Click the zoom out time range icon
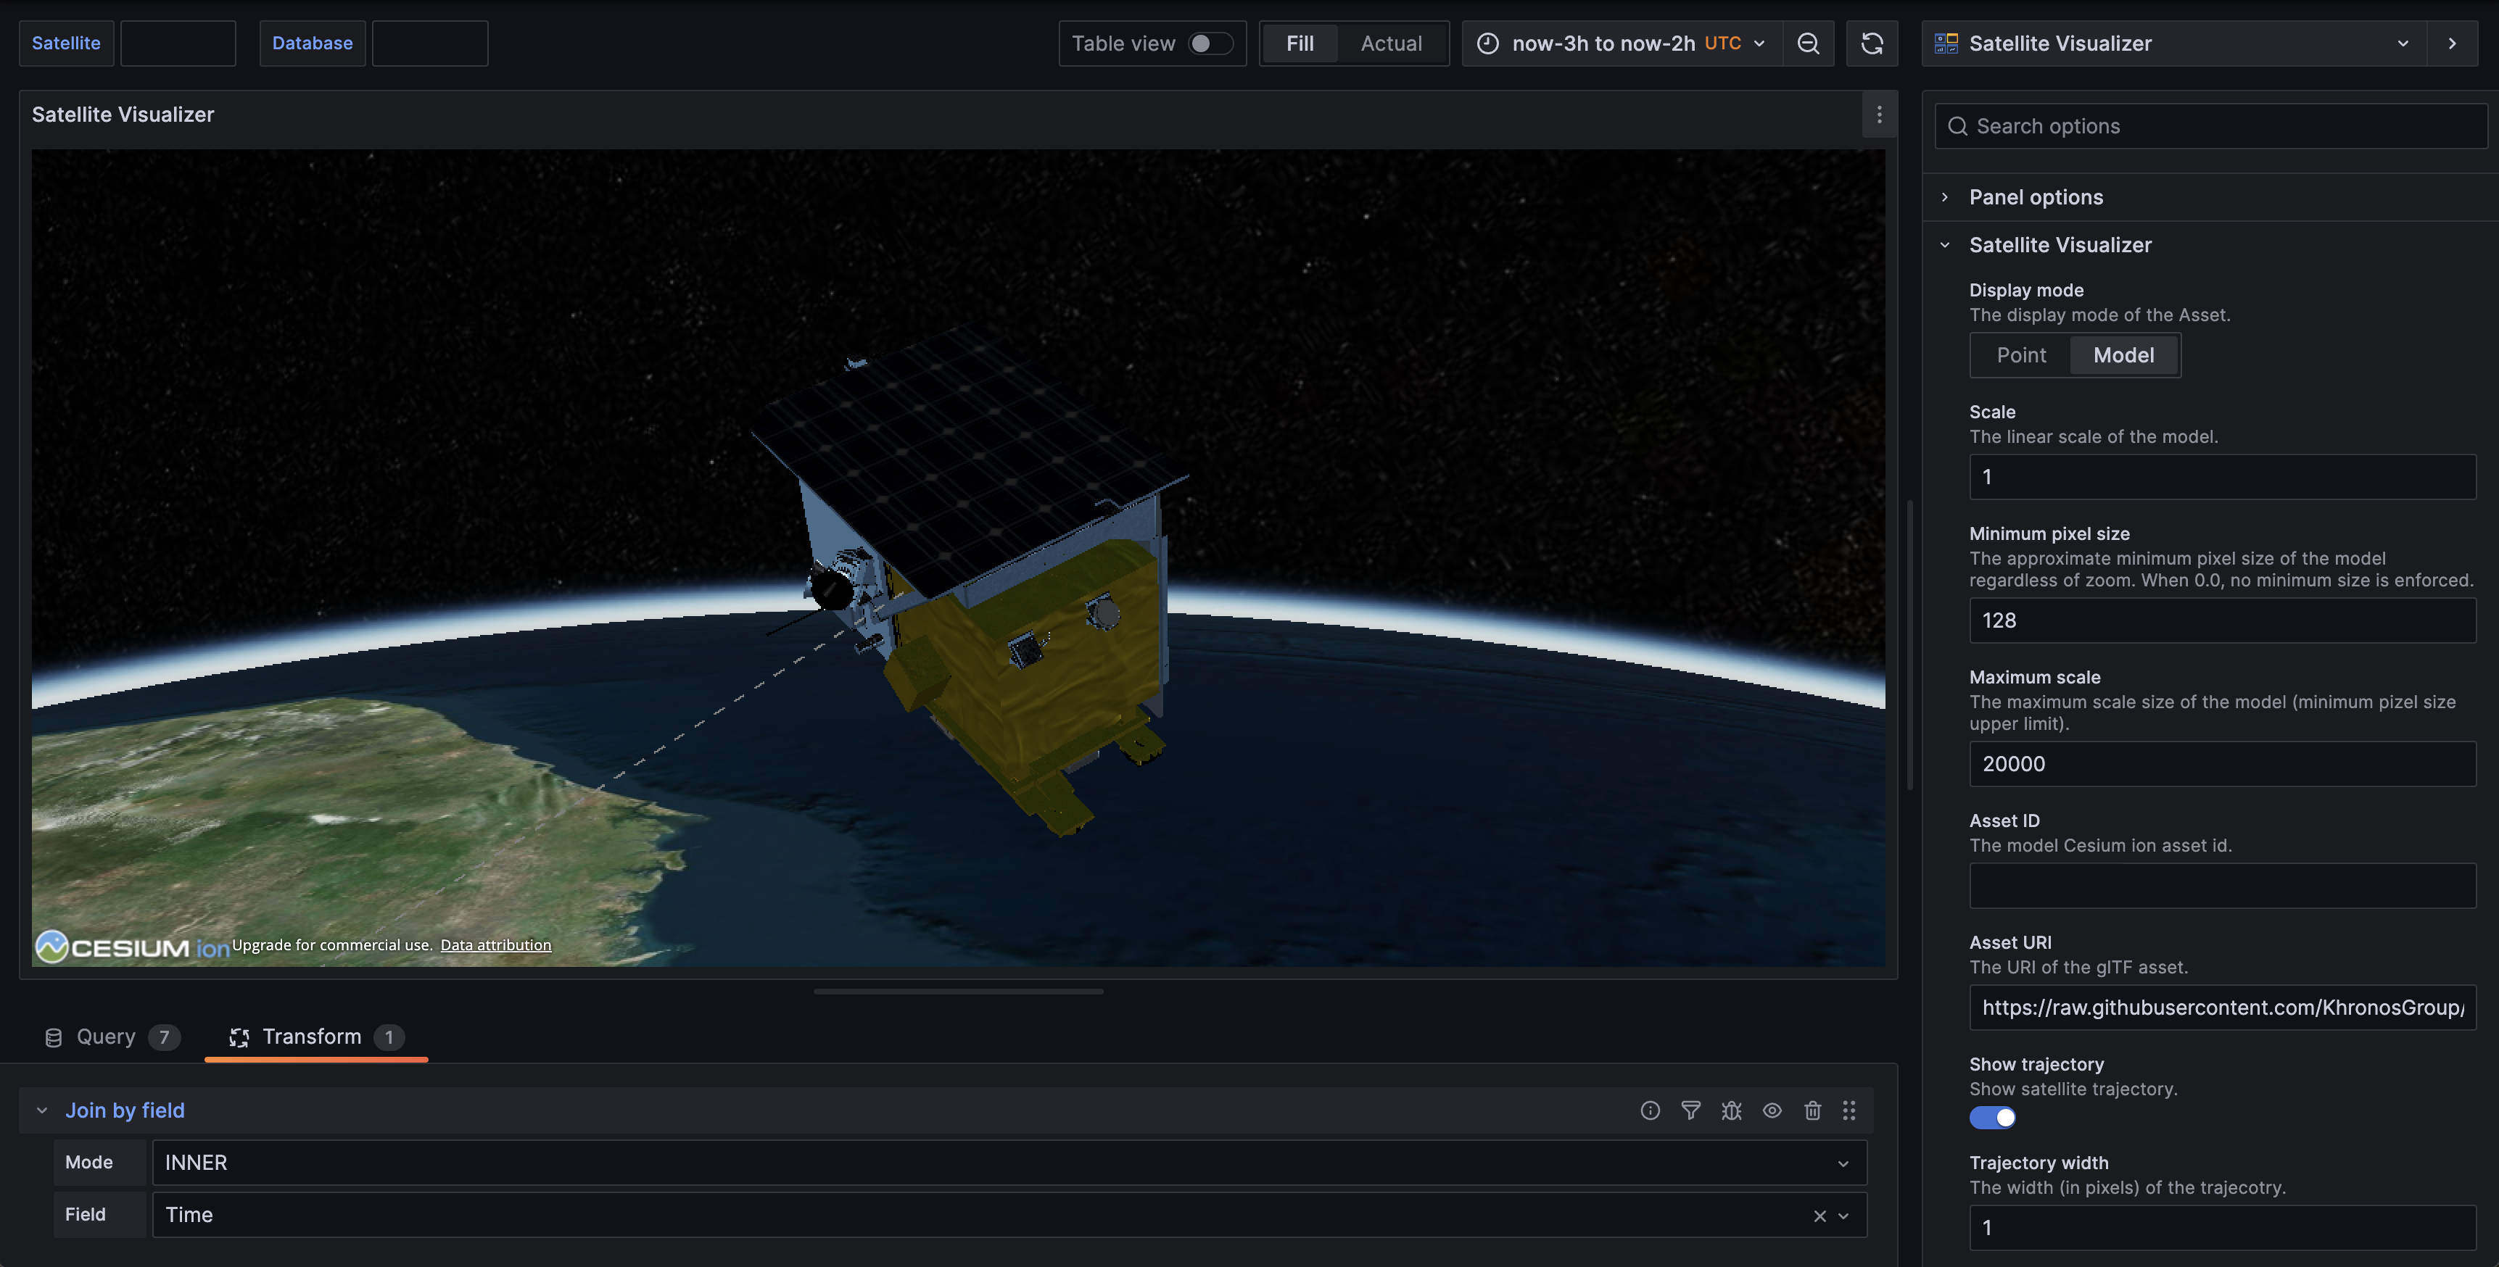 click(1807, 43)
